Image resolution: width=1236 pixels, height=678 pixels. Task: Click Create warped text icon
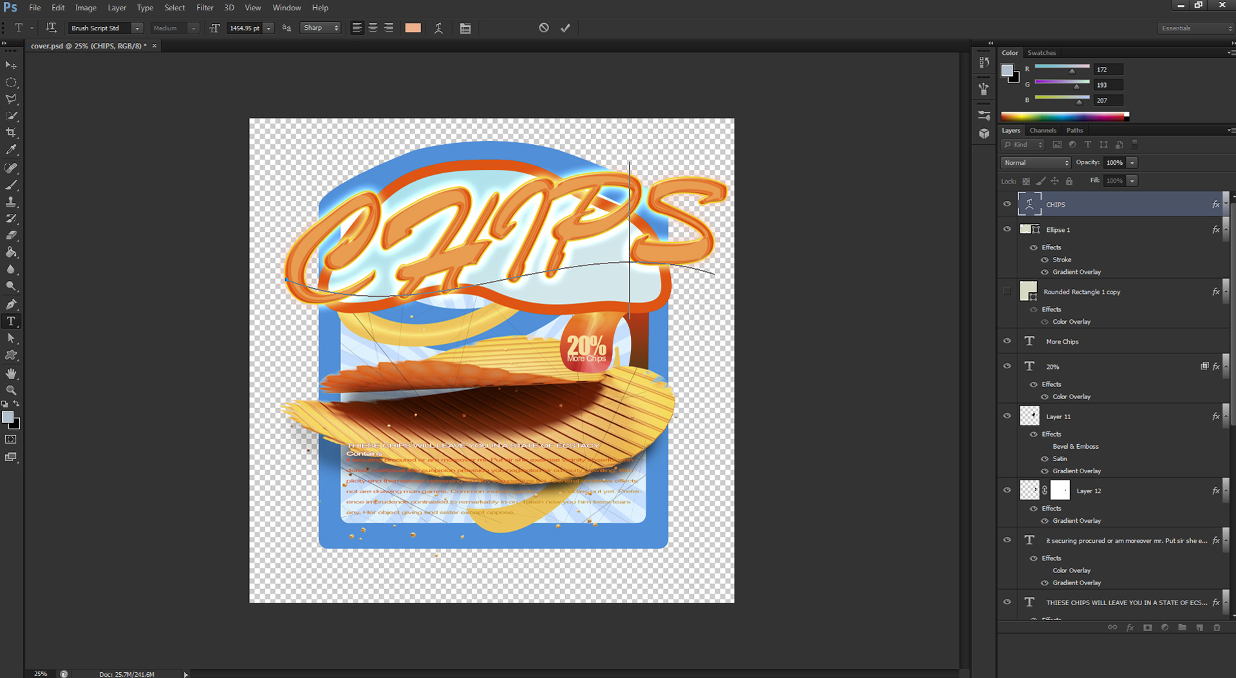[438, 28]
